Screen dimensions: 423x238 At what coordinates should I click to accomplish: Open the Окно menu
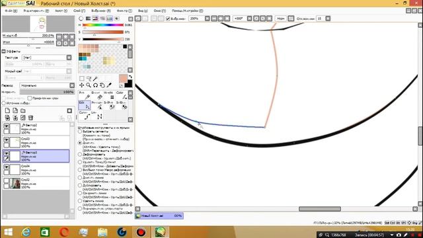tap(160, 11)
